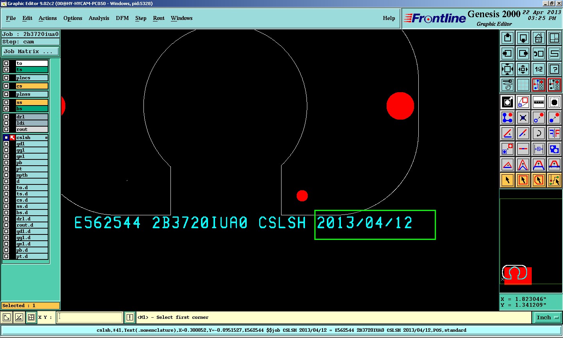Toggle visibility checkbox for layer rout
563x338 pixels.
click(x=6, y=129)
